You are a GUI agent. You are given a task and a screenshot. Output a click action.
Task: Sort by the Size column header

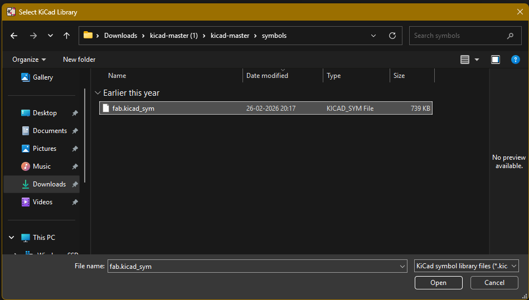(399, 76)
